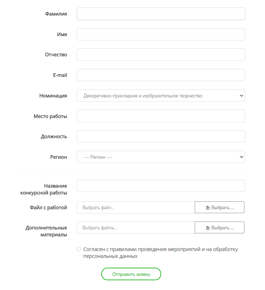Tick the 'Согласен с правилами' consent checkbox
The width and height of the screenshot is (265, 290).
[x=79, y=249]
